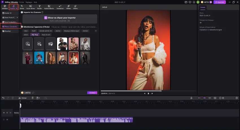The width and height of the screenshot is (240, 130).
Task: Select the Photo Chantante sidebar item
Action: tap(10, 27)
